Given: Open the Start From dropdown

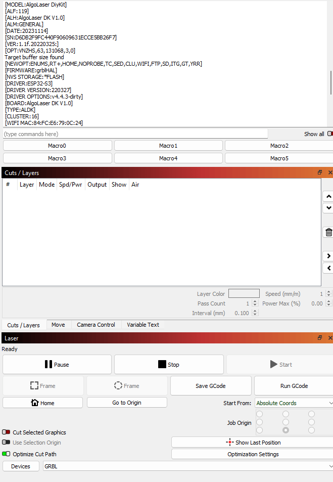Looking at the screenshot, I should pos(294,403).
